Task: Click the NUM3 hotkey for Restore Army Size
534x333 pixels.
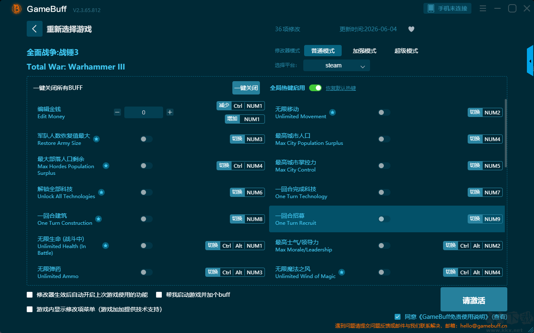Action: pos(247,139)
